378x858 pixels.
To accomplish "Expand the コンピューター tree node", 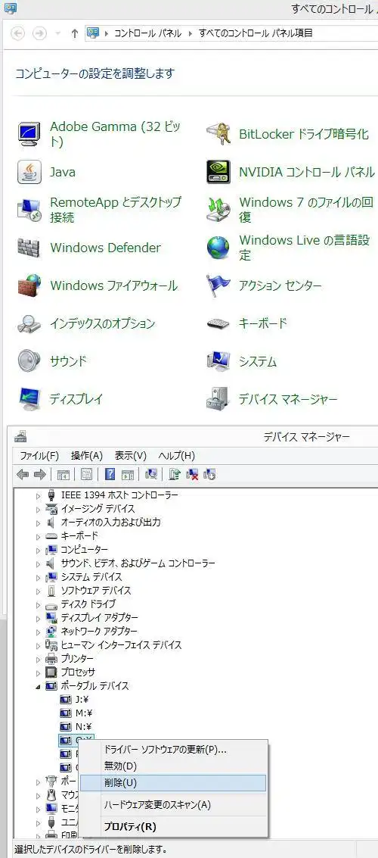I will point(39,550).
